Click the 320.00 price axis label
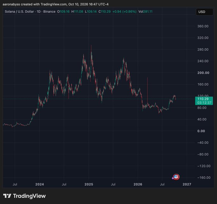Image resolution: width=217 pixels, height=204 pixels. 203,38
